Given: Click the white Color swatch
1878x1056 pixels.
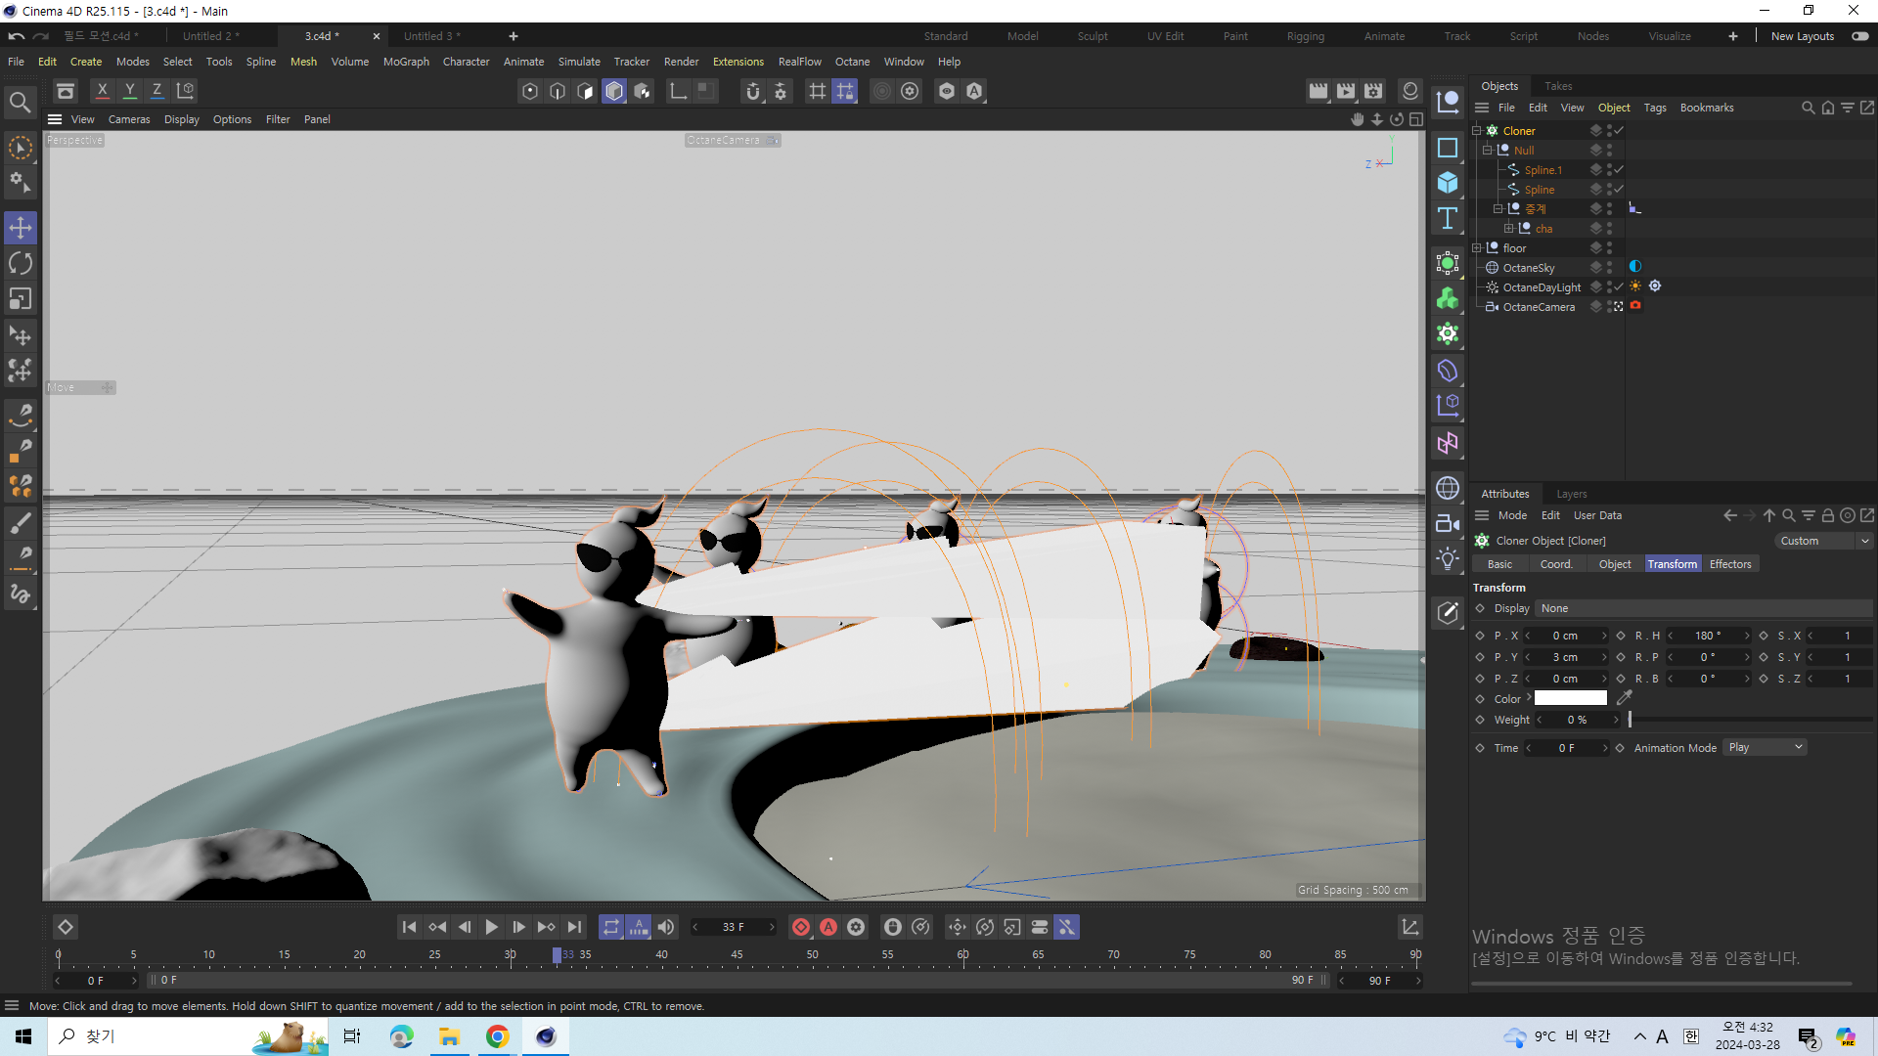Looking at the screenshot, I should pos(1570,698).
